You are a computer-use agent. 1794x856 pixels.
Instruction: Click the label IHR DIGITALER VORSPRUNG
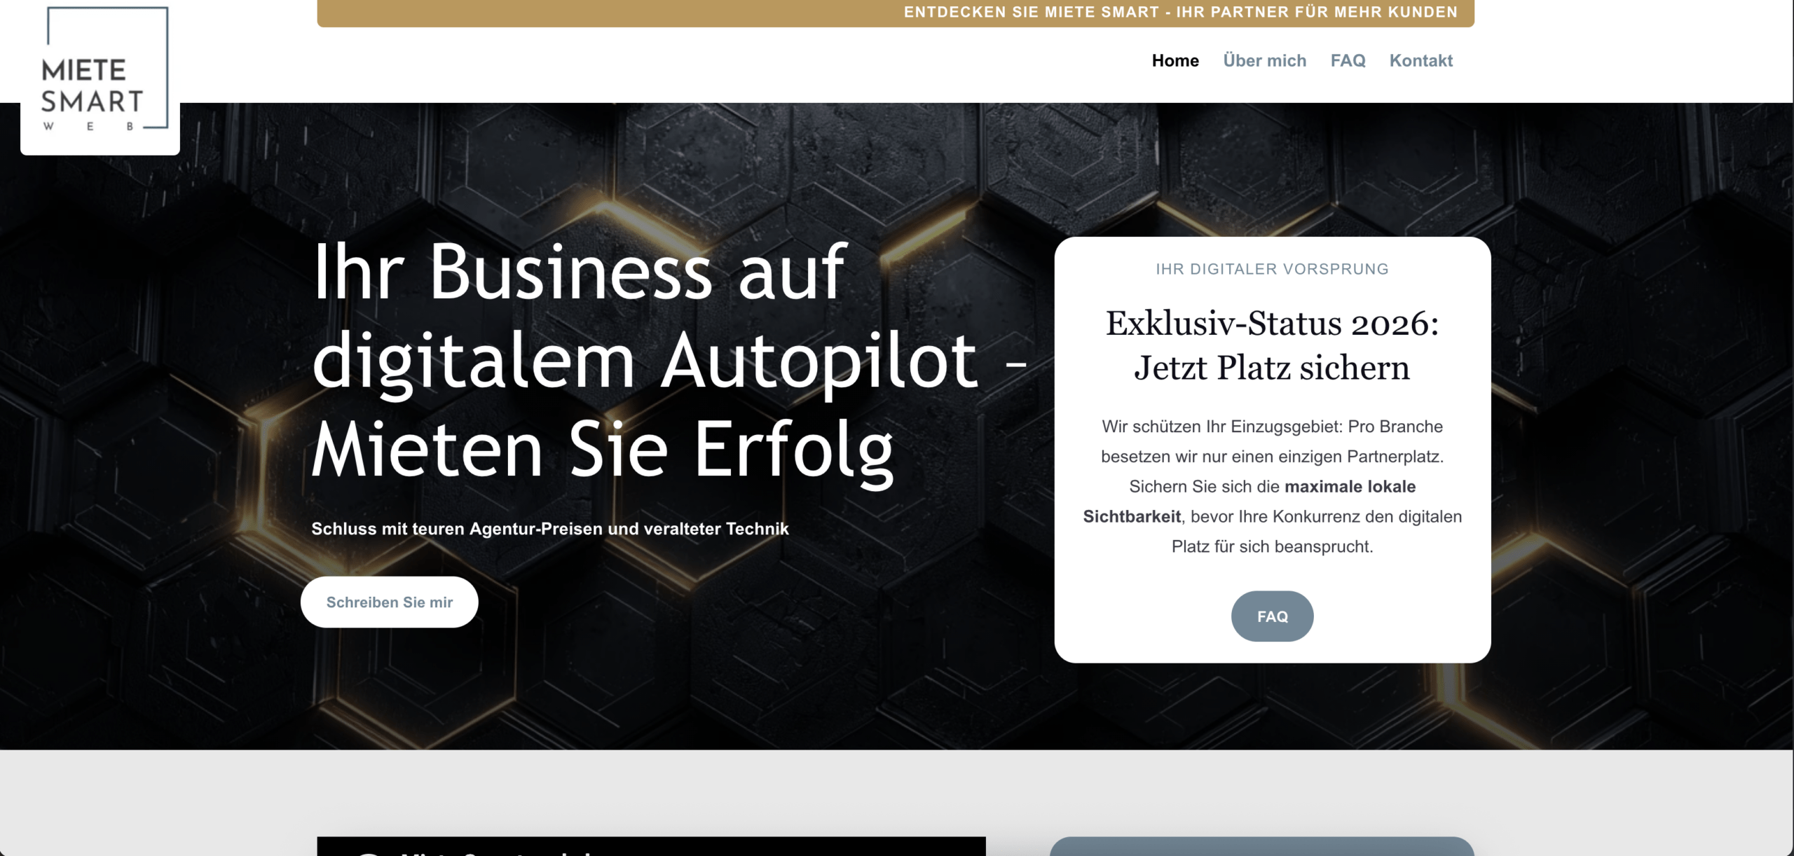[1272, 269]
